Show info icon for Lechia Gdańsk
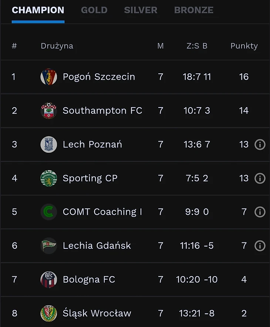This screenshot has width=270, height=327. coord(260,246)
